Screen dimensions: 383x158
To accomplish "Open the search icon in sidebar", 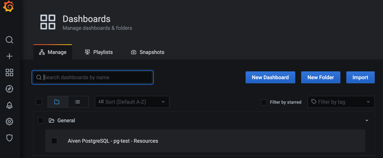I will [x=9, y=40].
